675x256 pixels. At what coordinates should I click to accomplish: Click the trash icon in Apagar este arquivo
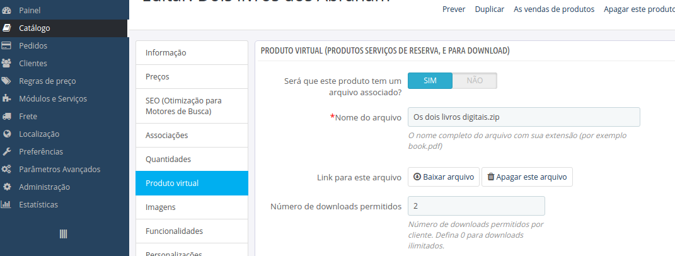click(x=491, y=177)
